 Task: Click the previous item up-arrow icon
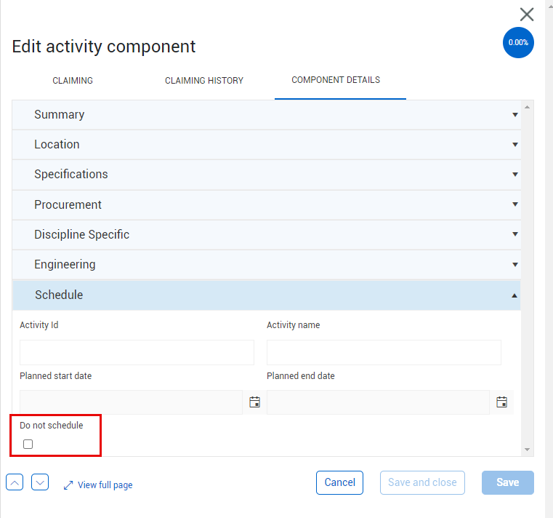15,482
